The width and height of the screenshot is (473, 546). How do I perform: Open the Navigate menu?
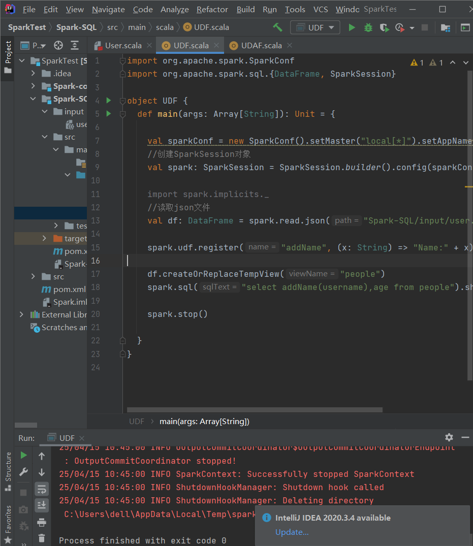(108, 10)
